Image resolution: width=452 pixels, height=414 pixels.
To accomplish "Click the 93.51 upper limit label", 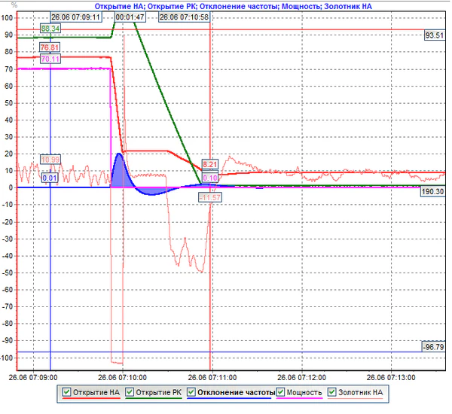I will coord(434,35).
